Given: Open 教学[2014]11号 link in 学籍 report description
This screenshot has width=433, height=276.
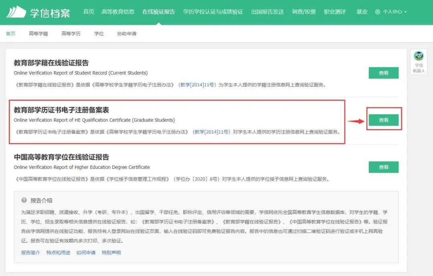Looking at the screenshot, I should [x=197, y=85].
